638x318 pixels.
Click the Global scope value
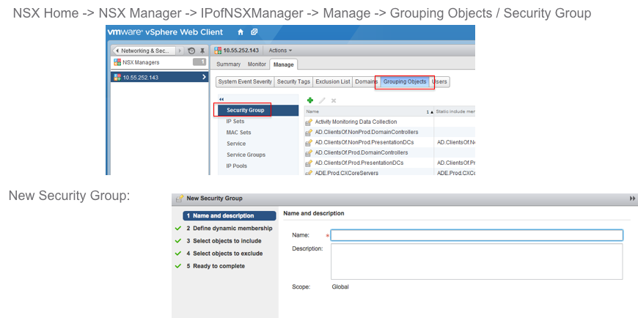(340, 287)
